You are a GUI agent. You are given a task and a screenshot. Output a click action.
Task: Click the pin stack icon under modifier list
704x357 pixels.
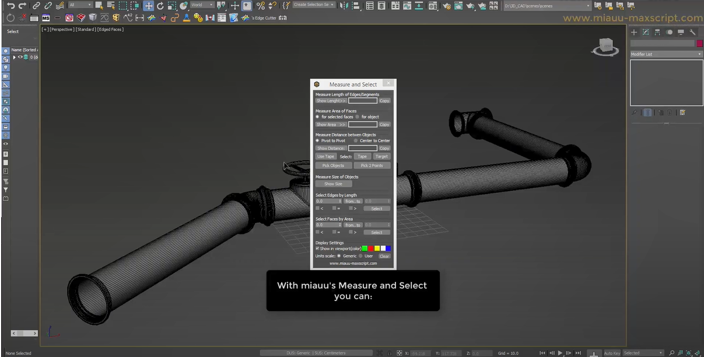(634, 112)
